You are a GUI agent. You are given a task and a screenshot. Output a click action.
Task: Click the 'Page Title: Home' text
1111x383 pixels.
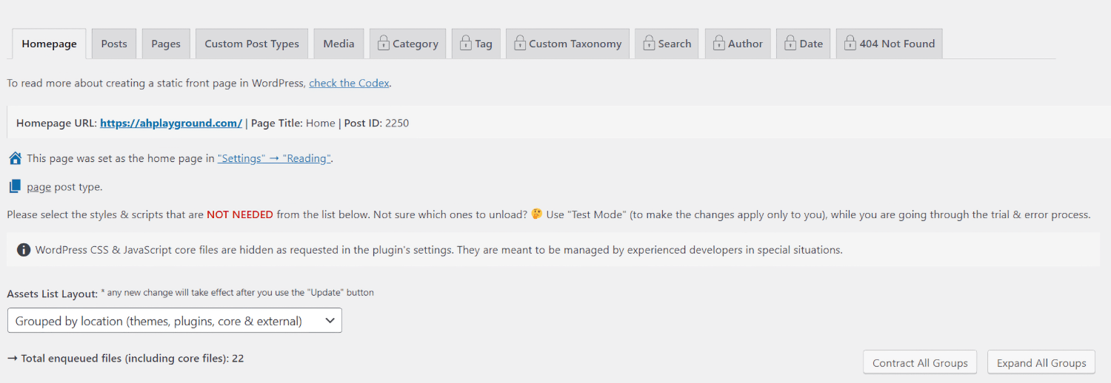click(x=293, y=123)
